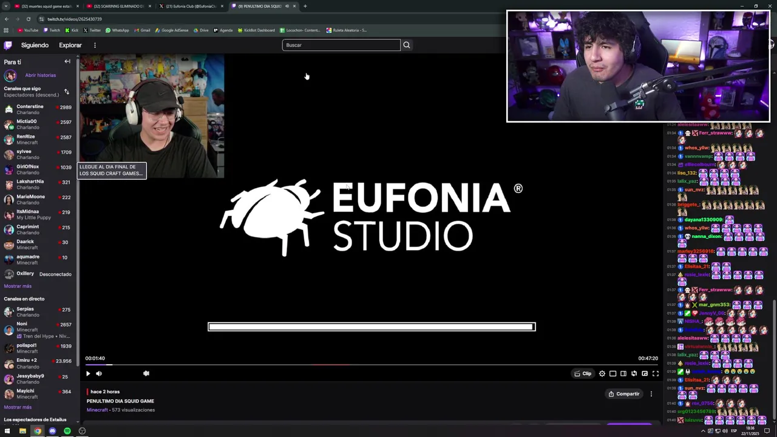Open Mictia00 channel
Viewport: 777px width, 437px height.
(x=38, y=124)
